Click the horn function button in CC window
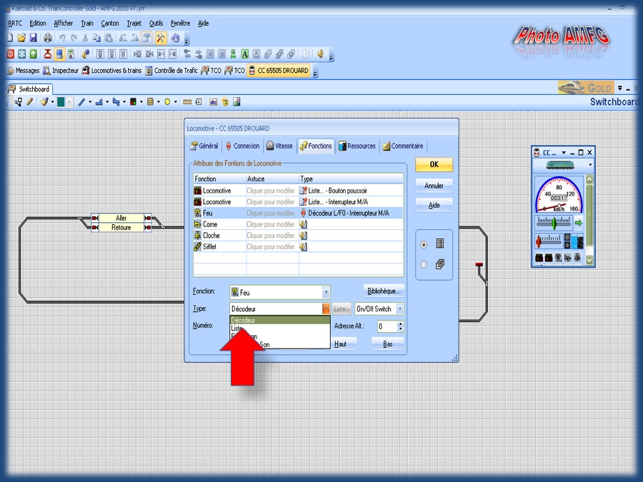This screenshot has height=482, width=643. [x=567, y=257]
